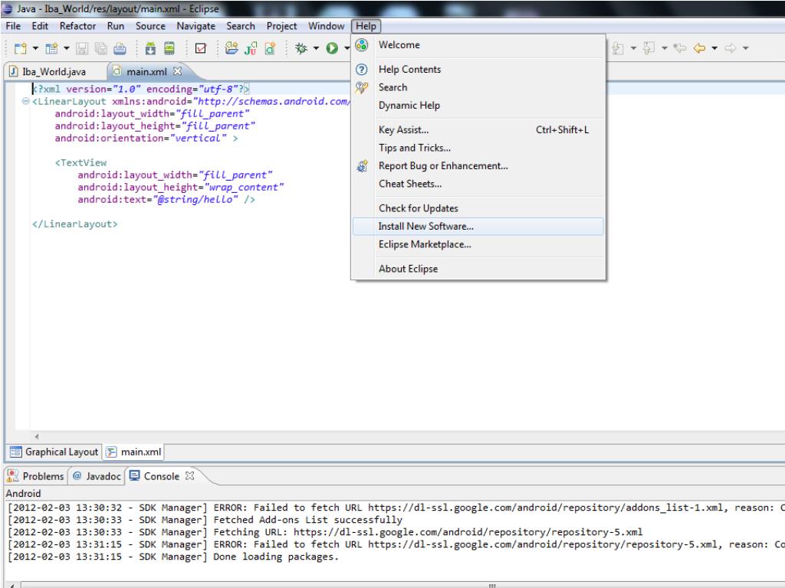Click the Print toolbar icon
The height and width of the screenshot is (588, 785).
(120, 48)
